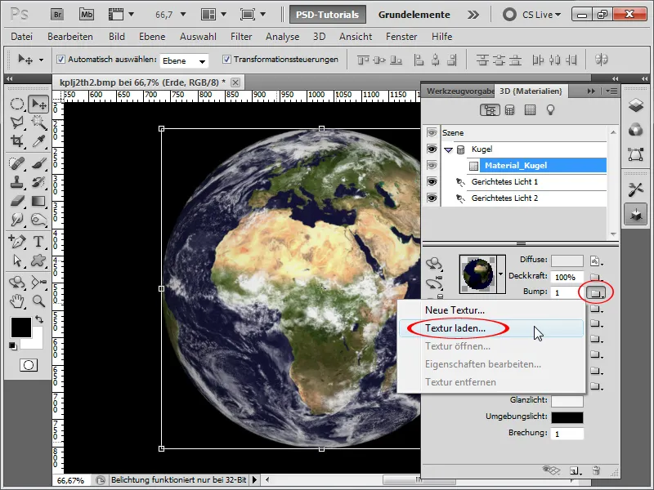
Task: Select the Hand tool
Action: click(16, 301)
